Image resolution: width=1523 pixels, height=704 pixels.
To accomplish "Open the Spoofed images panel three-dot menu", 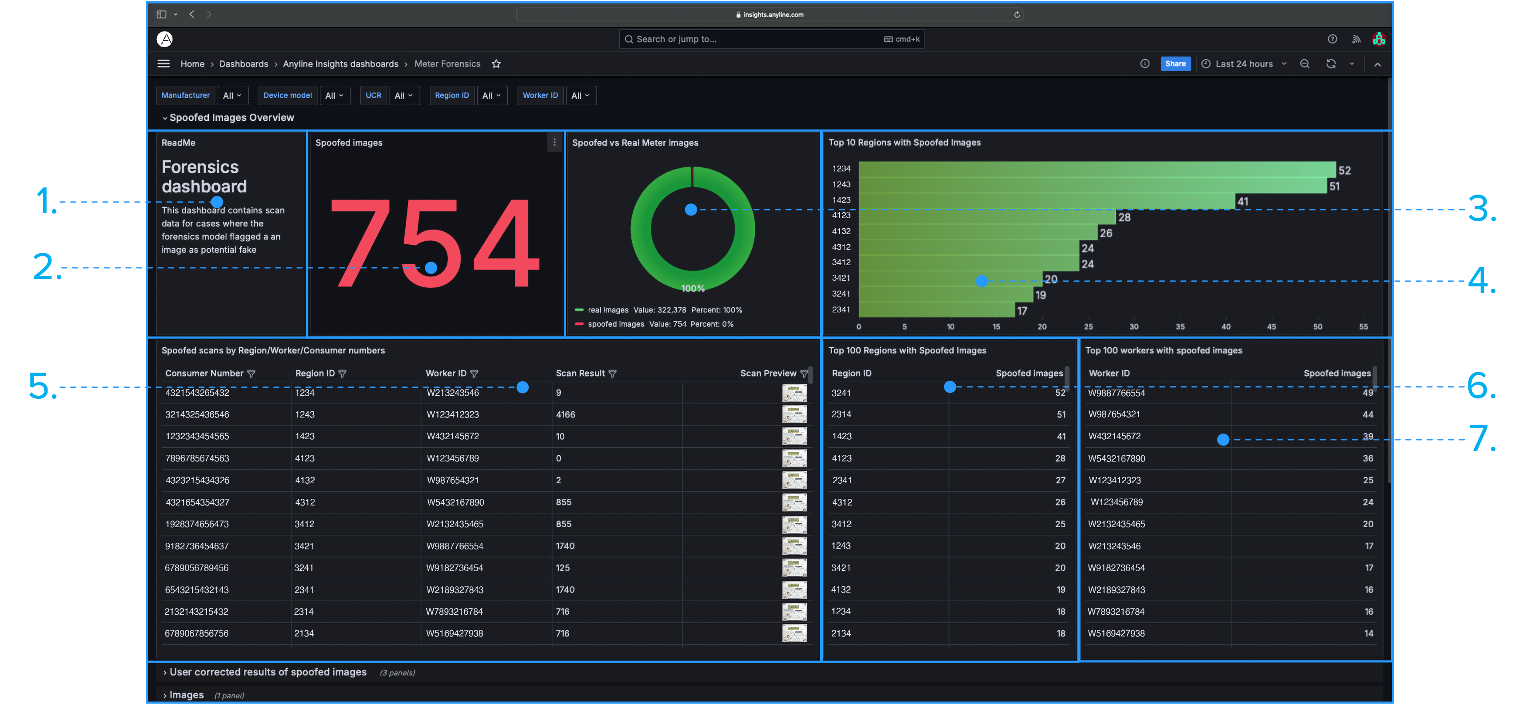I will [554, 143].
